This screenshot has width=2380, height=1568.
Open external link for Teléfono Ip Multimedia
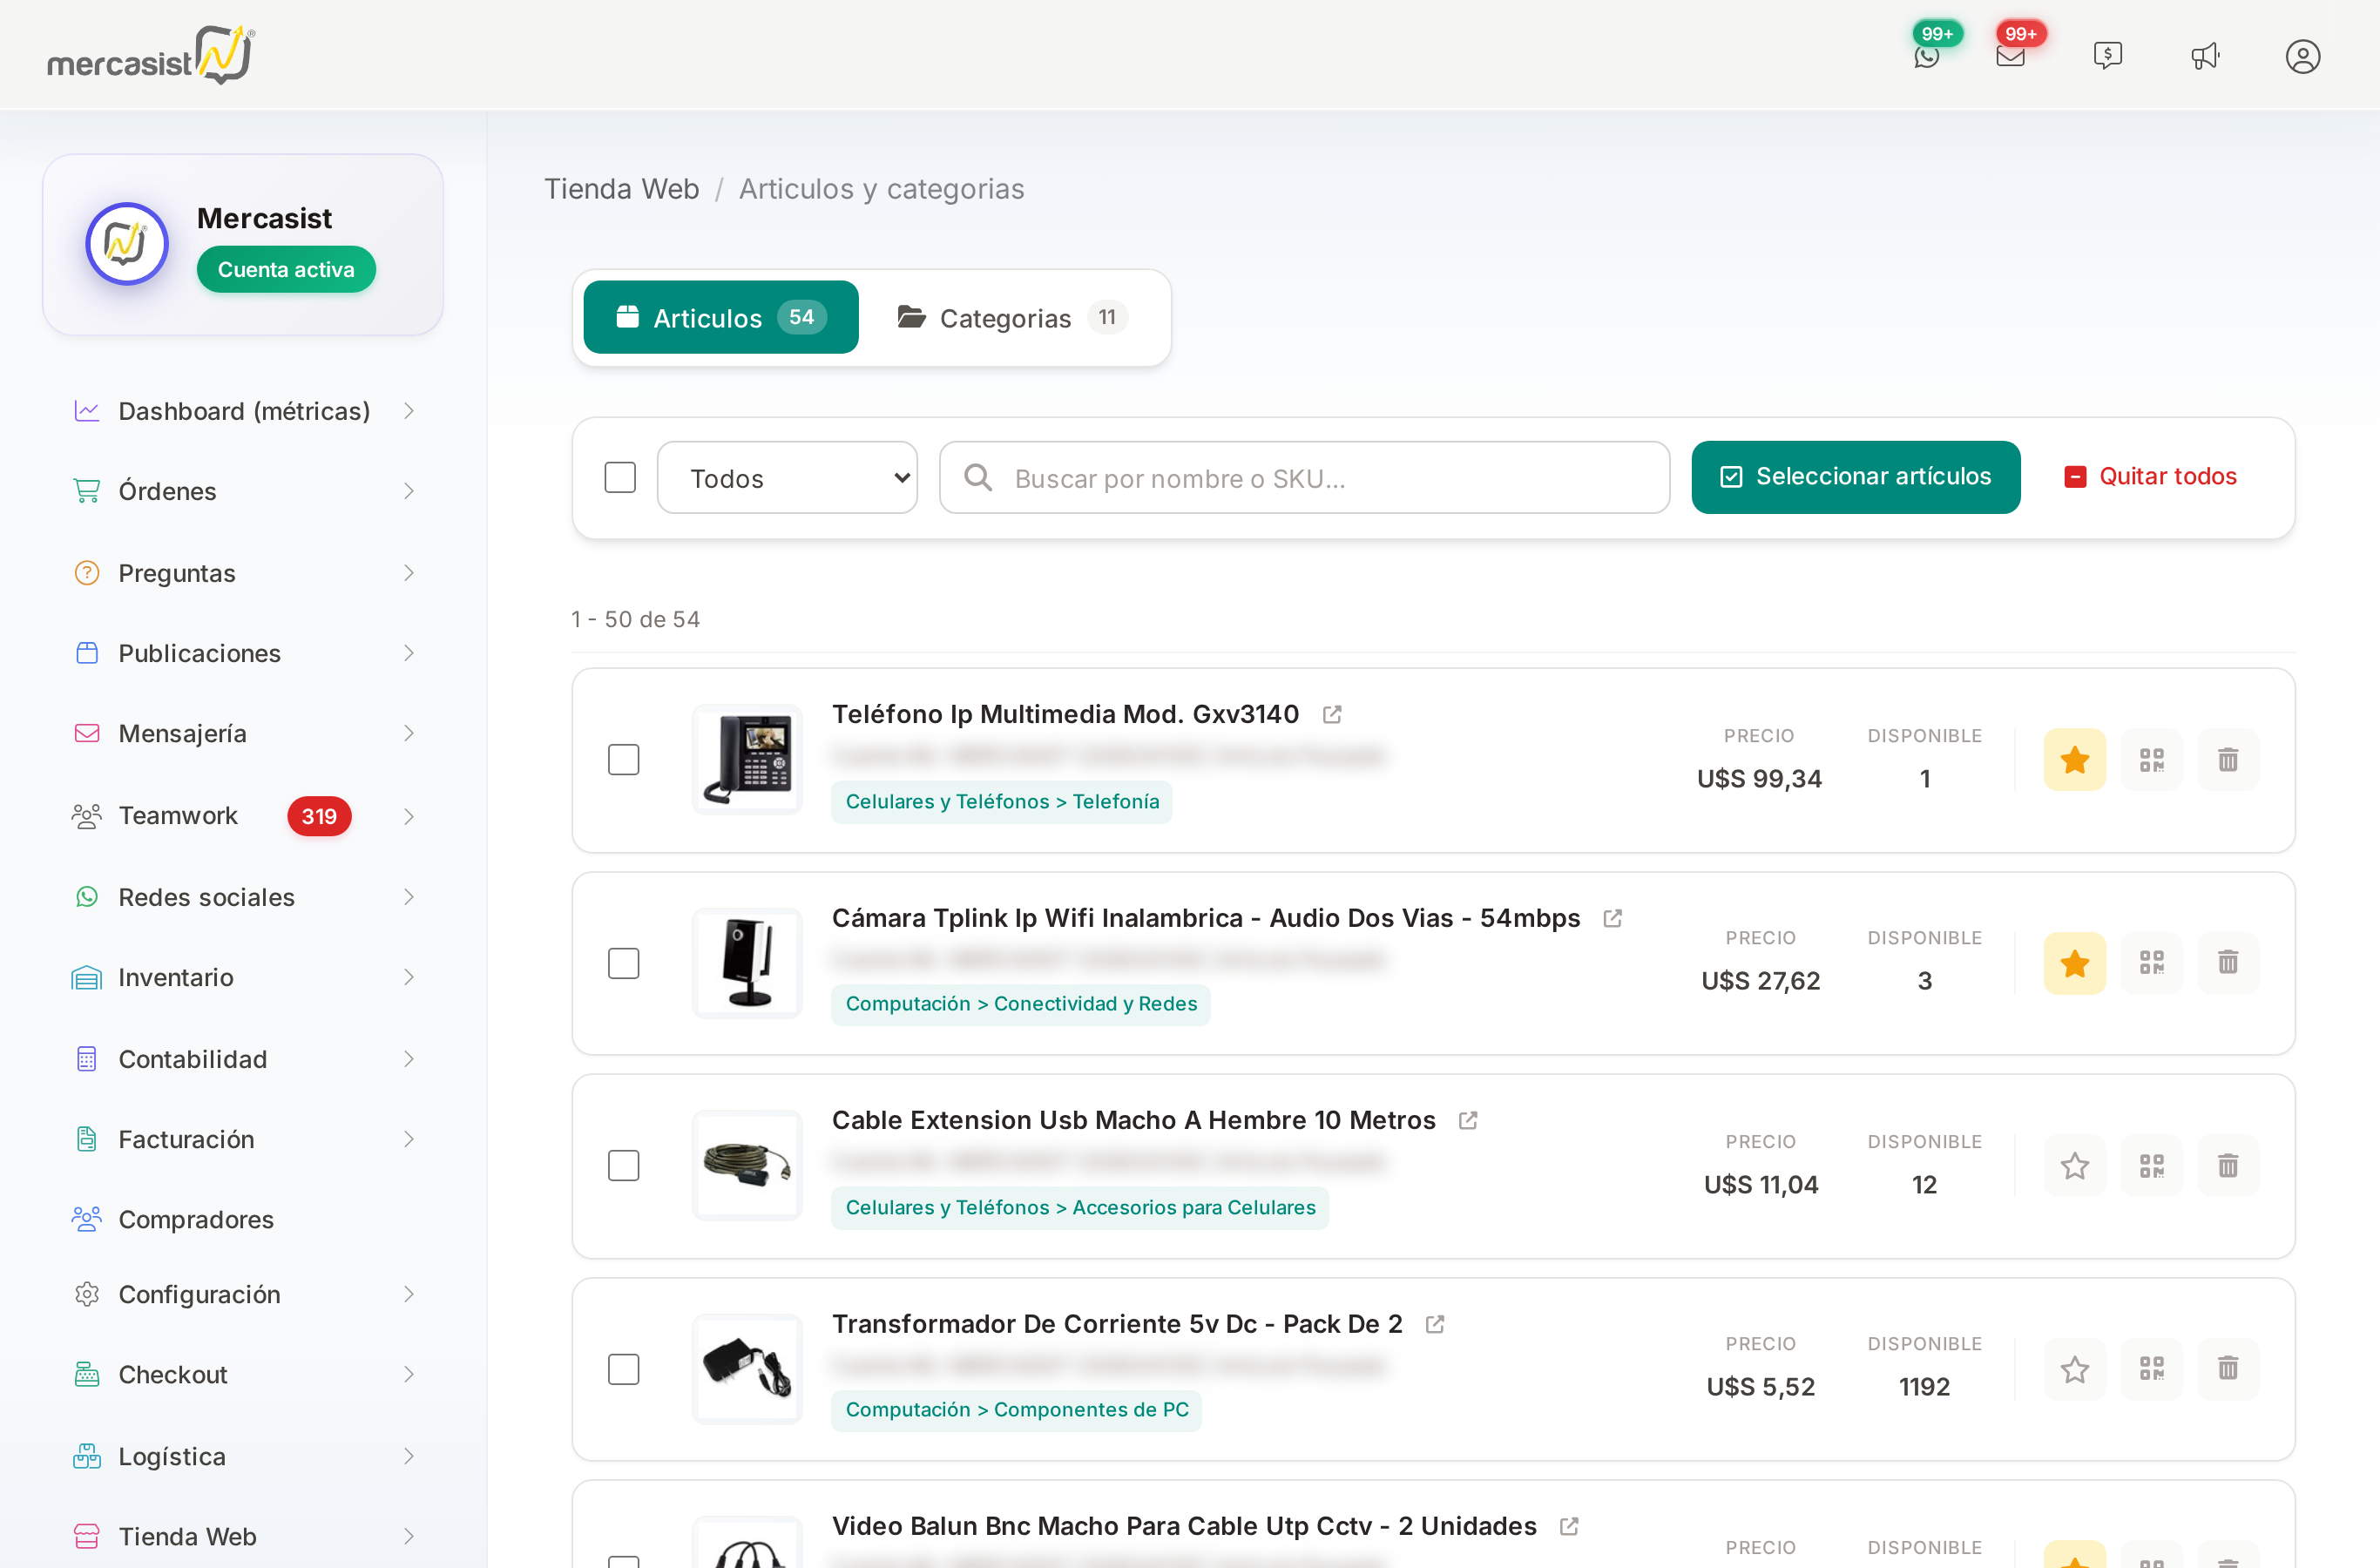coord(1332,715)
